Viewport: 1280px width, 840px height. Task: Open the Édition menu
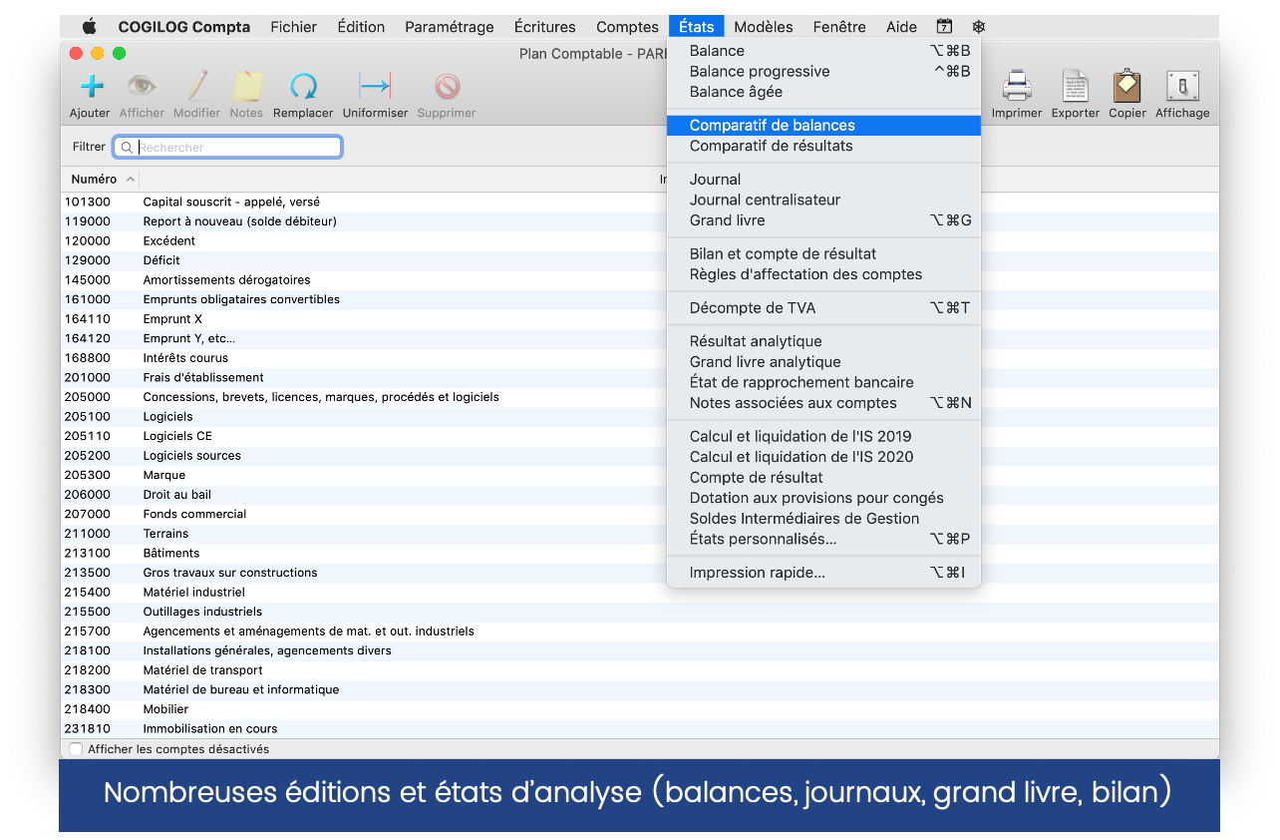pyautogui.click(x=361, y=27)
